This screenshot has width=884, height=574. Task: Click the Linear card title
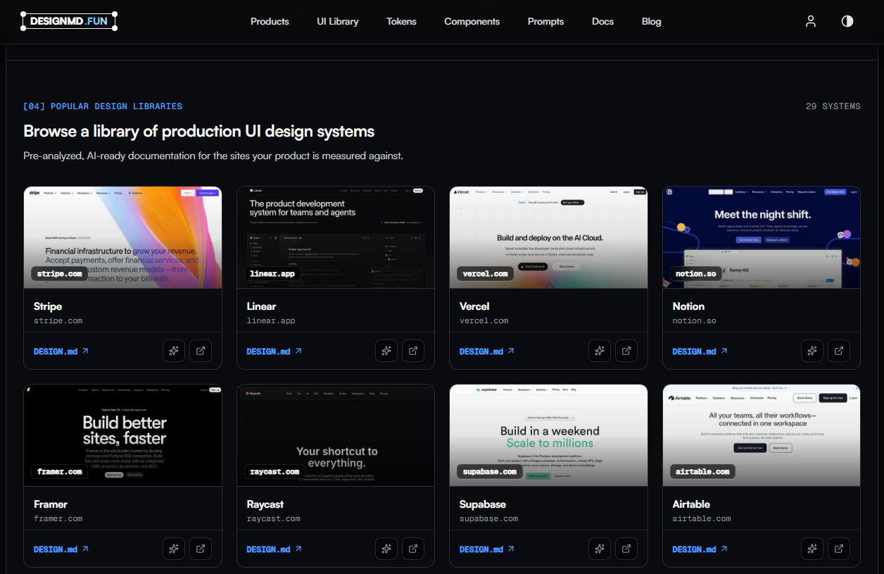tap(261, 306)
